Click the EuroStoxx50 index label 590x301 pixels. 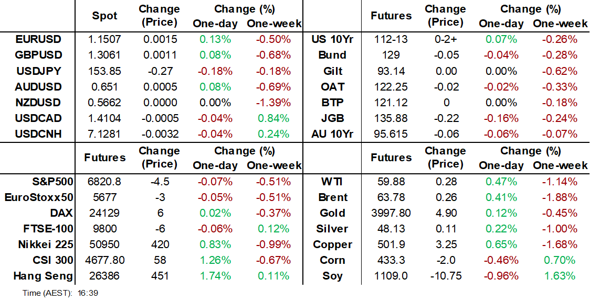tap(38, 197)
